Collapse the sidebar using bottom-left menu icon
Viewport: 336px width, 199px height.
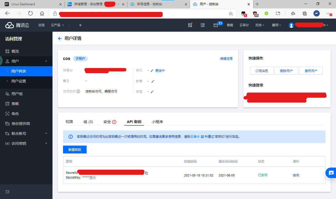pyautogui.click(x=7, y=192)
